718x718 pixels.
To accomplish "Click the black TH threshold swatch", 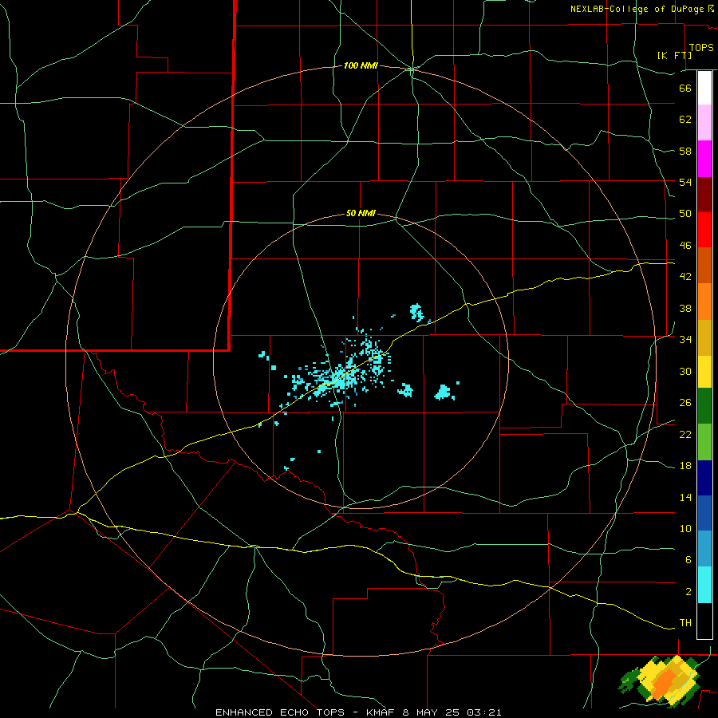I will point(704,621).
